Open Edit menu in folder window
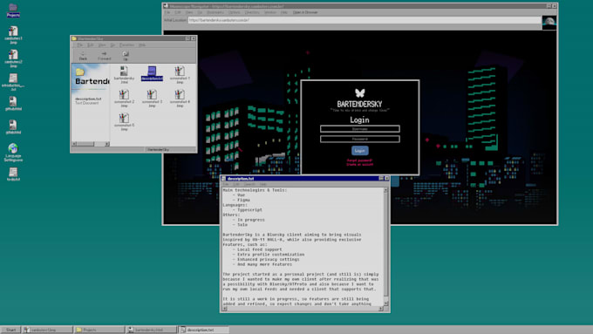Screen dimensions: 593x334 tap(91, 45)
